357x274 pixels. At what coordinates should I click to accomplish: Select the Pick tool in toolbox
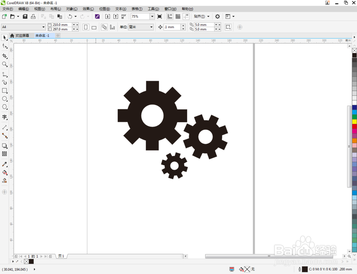click(x=5, y=38)
